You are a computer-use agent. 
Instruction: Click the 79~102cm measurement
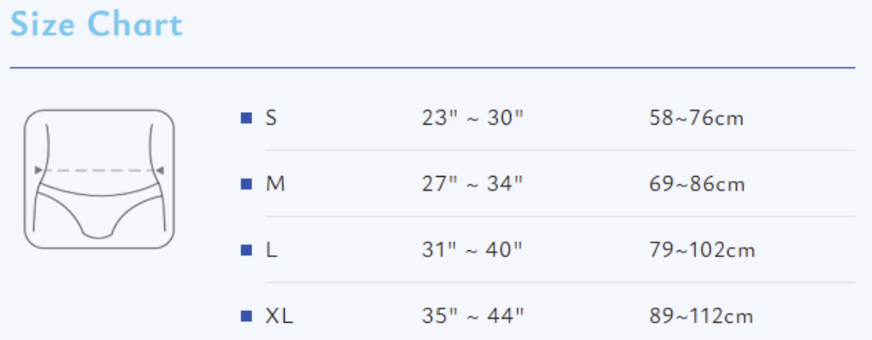(x=702, y=250)
